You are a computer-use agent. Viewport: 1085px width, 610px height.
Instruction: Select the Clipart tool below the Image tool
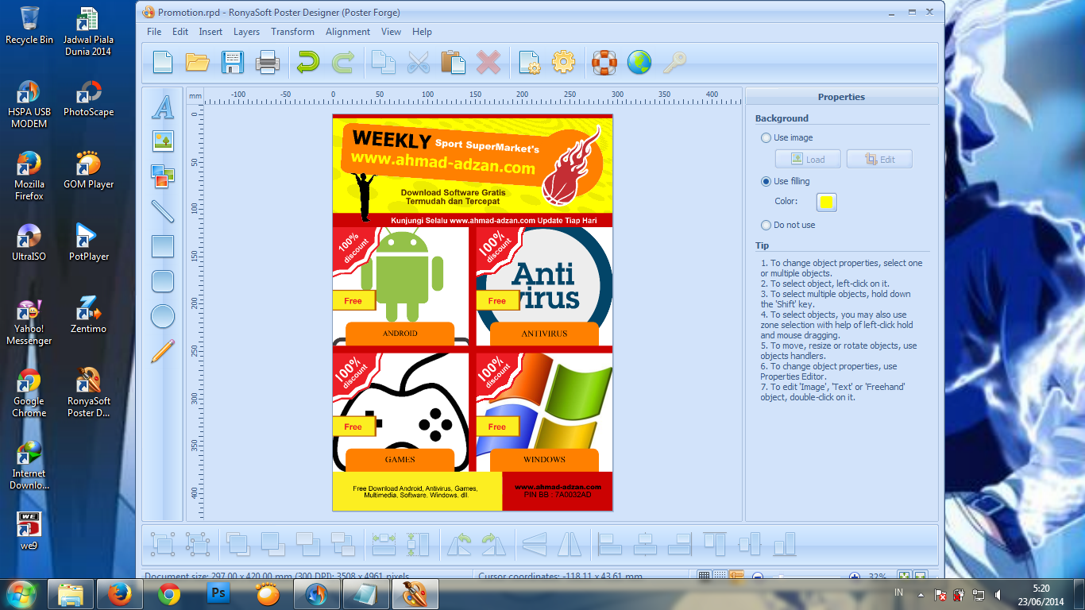[x=163, y=176]
